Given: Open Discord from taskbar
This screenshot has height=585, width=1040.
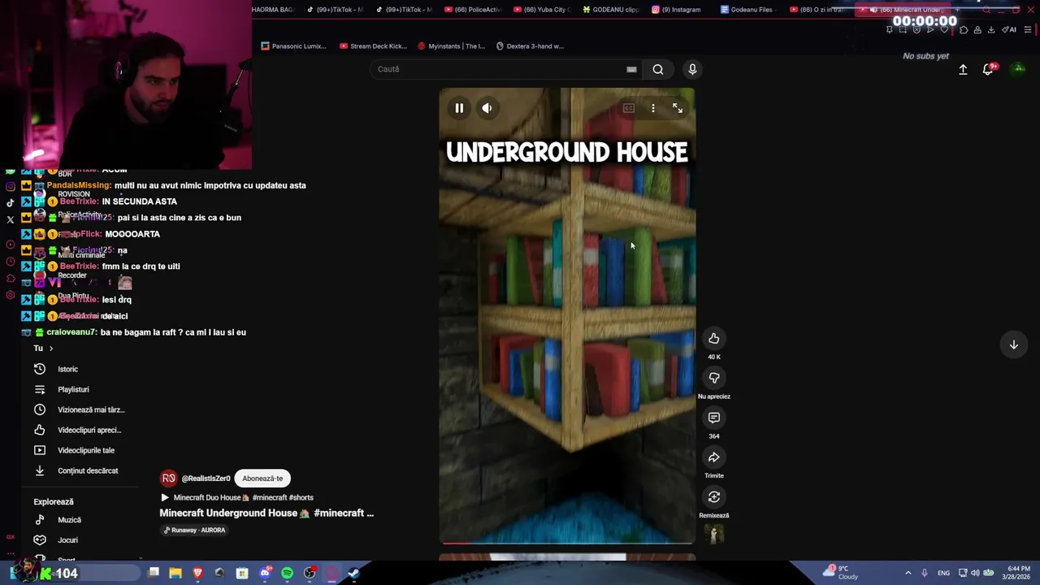Looking at the screenshot, I should (x=265, y=573).
